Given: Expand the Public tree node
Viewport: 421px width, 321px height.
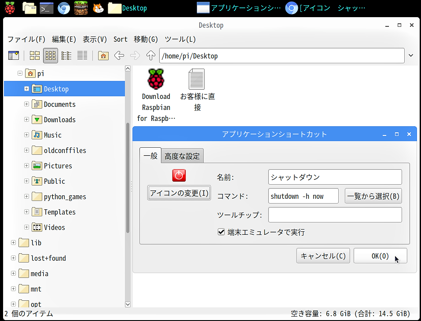Looking at the screenshot, I should click(x=26, y=181).
